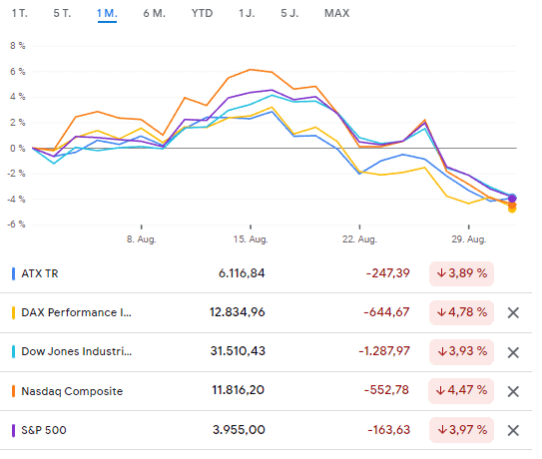542x459 pixels.
Task: Click the yellow DAX chart endpoint dot
Action: pos(512,209)
